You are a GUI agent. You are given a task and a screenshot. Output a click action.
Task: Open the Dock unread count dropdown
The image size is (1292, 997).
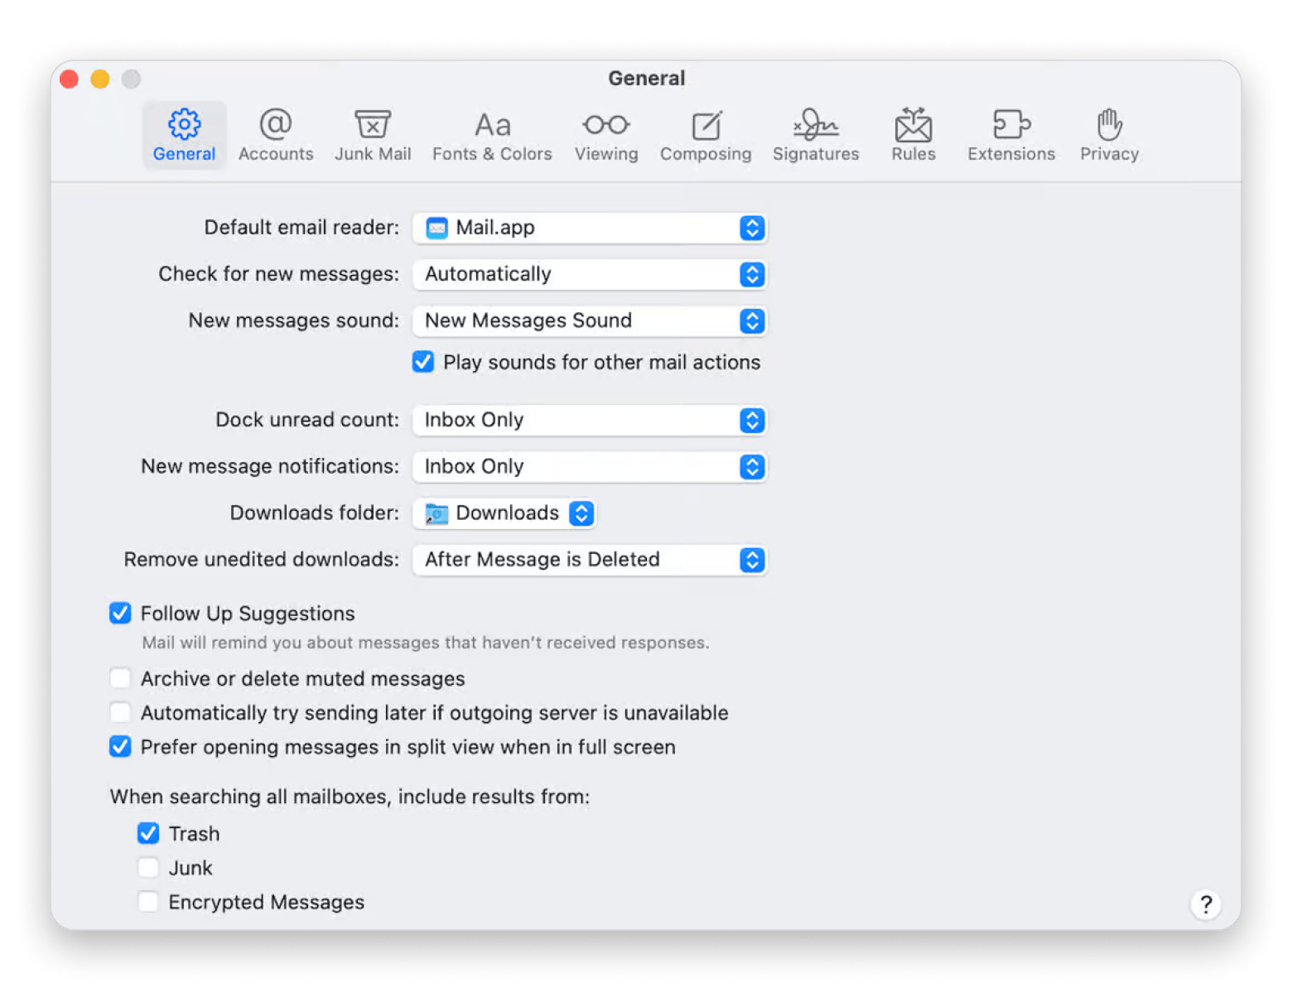[589, 420]
